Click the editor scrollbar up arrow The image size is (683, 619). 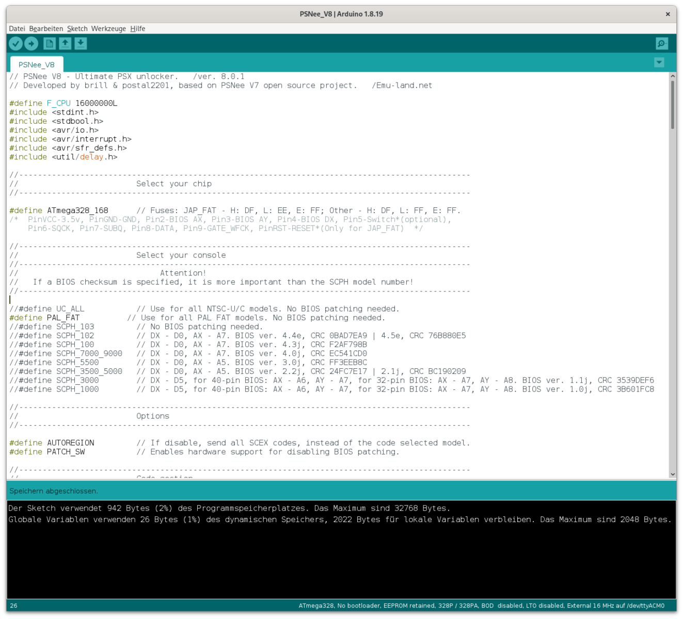[673, 76]
